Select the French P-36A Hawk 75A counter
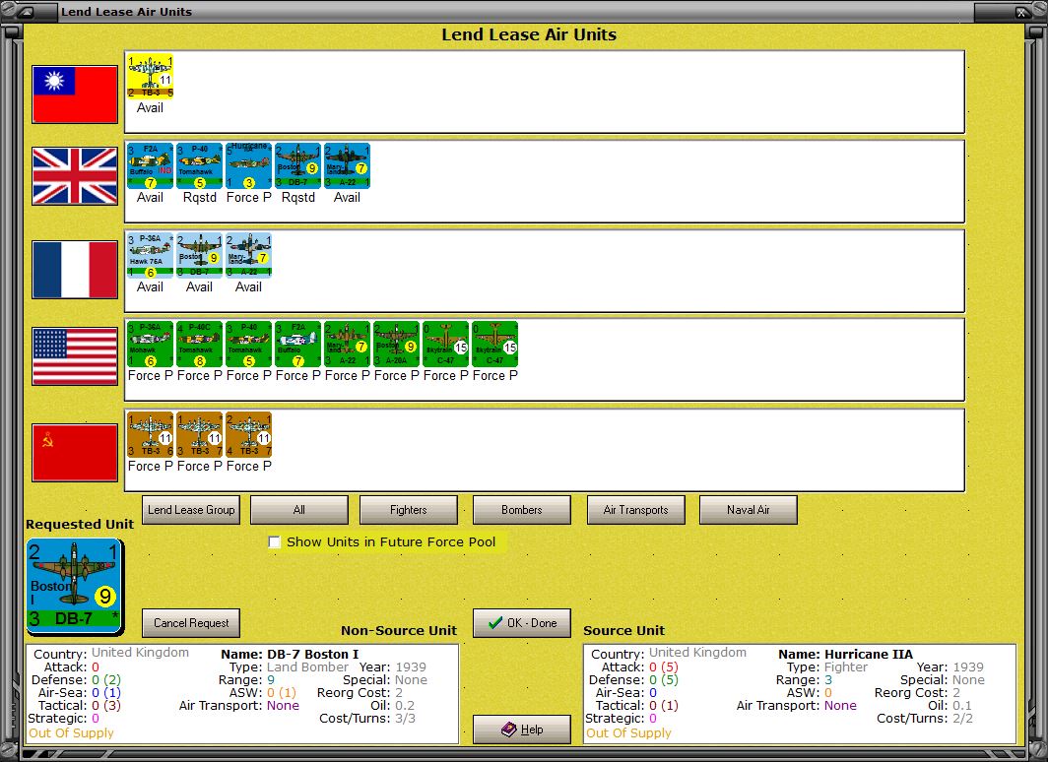The width and height of the screenshot is (1048, 762). tap(151, 255)
